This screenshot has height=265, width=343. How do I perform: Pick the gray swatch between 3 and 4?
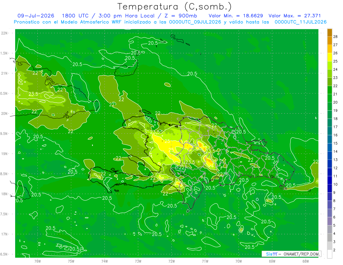tap(330, 238)
